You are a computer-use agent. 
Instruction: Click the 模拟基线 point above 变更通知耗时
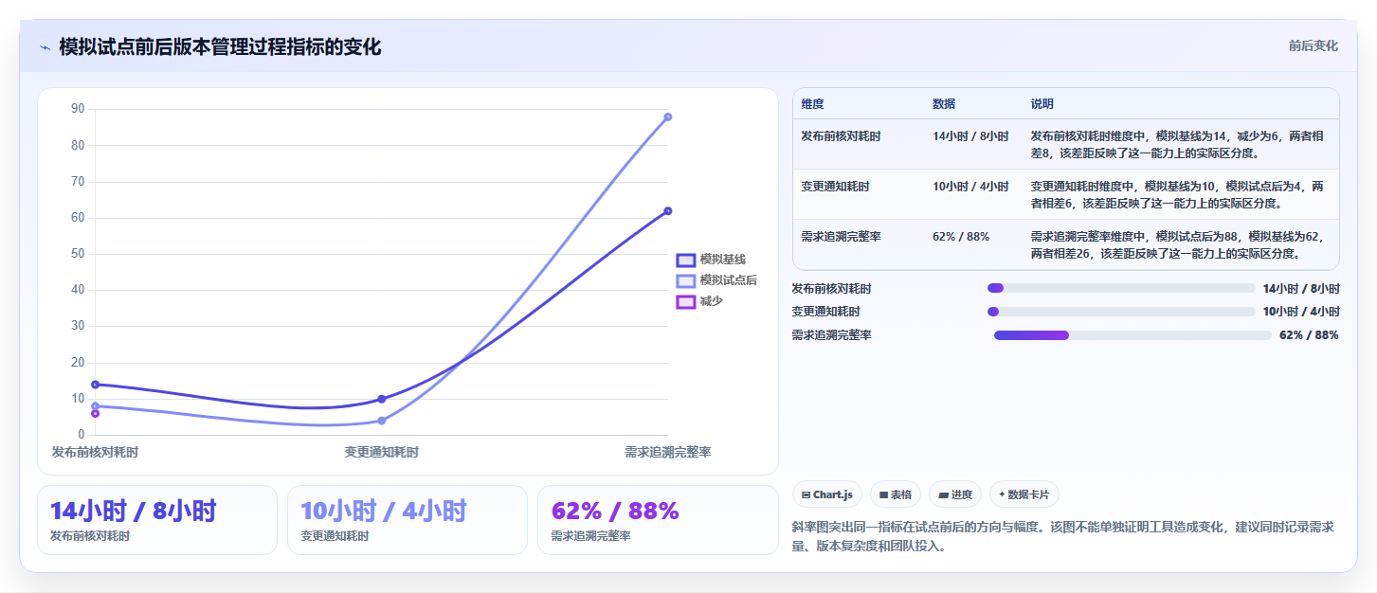(x=382, y=399)
